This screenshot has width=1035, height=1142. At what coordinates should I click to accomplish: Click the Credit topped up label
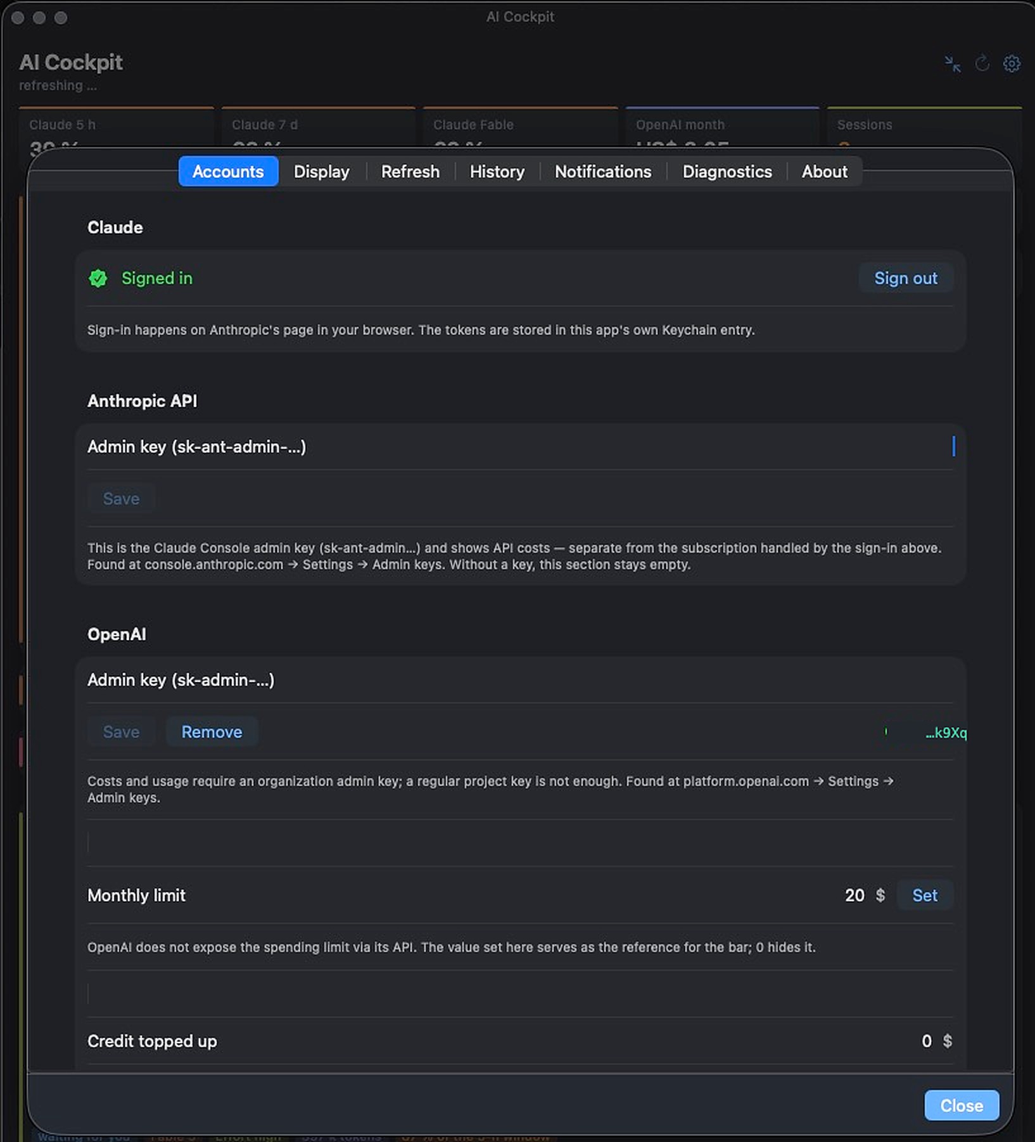coord(152,1041)
